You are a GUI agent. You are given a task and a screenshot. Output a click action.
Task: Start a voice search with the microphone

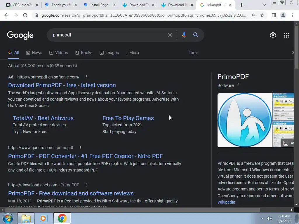pyautogui.click(x=184, y=35)
